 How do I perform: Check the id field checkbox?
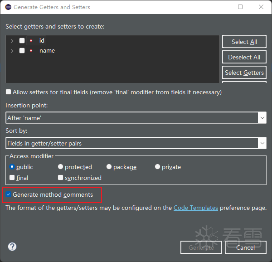pyautogui.click(x=22, y=41)
